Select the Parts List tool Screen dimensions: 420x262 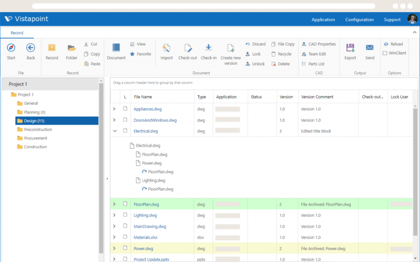pyautogui.click(x=316, y=63)
